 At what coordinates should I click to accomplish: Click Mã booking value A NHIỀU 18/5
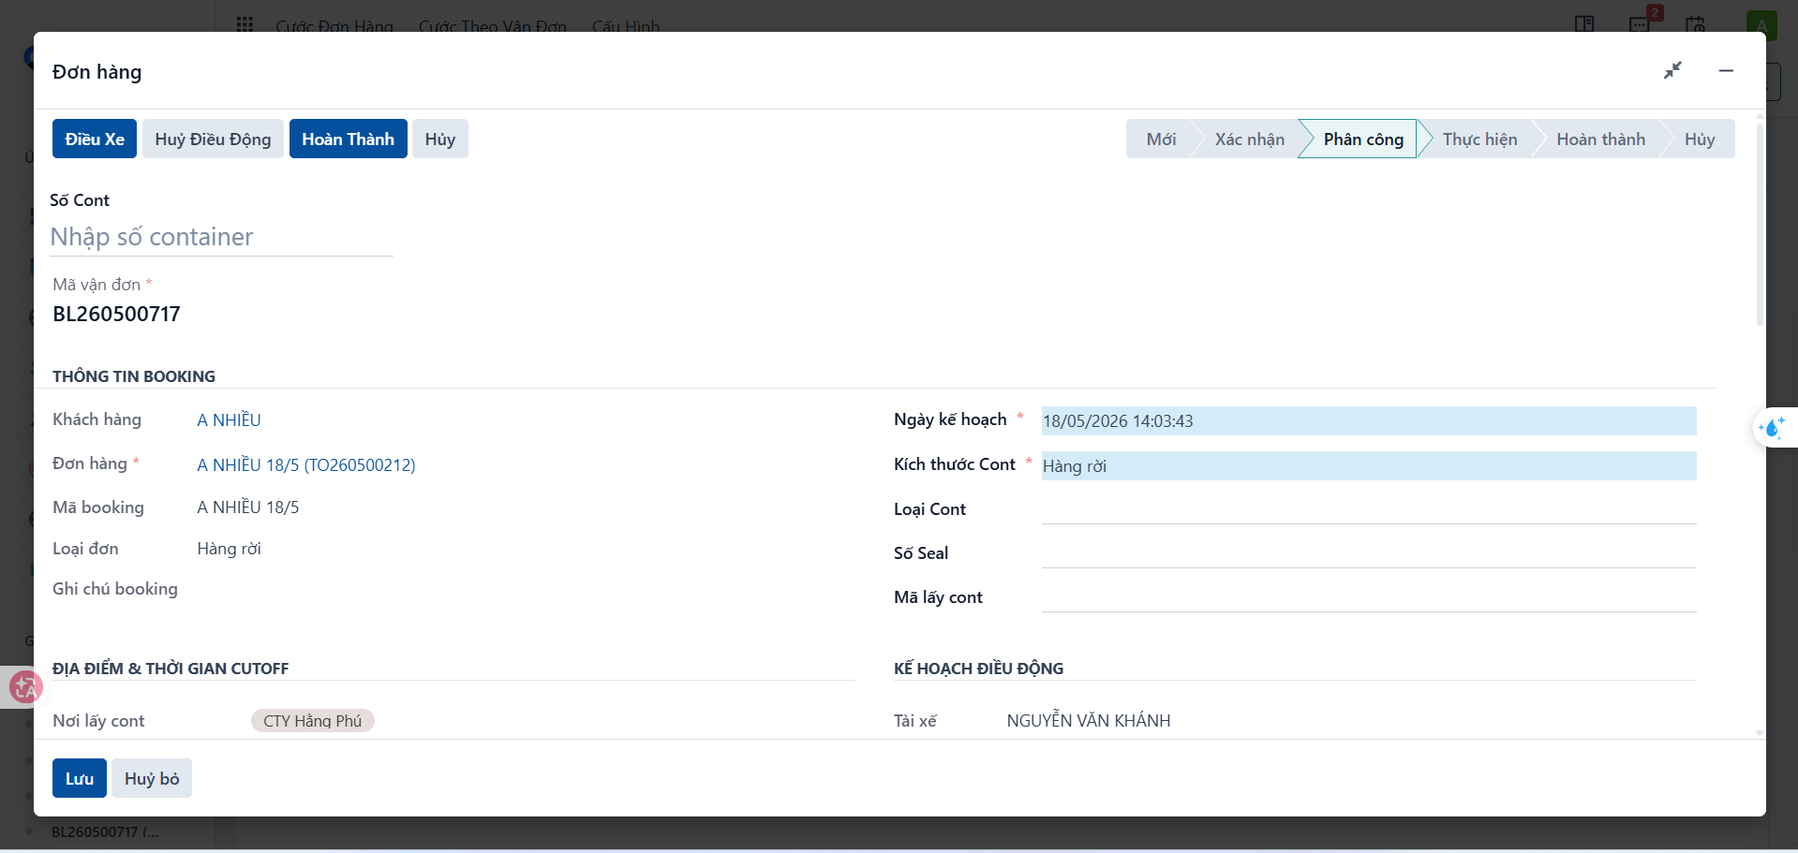point(248,507)
